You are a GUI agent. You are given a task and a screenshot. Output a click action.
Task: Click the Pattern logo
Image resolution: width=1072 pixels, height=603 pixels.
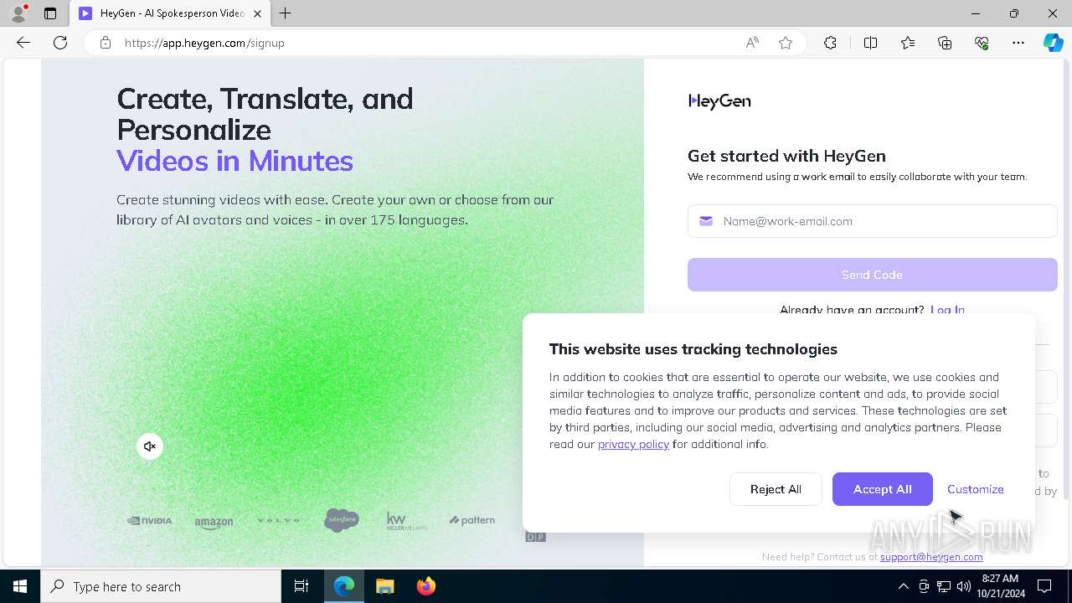click(472, 520)
